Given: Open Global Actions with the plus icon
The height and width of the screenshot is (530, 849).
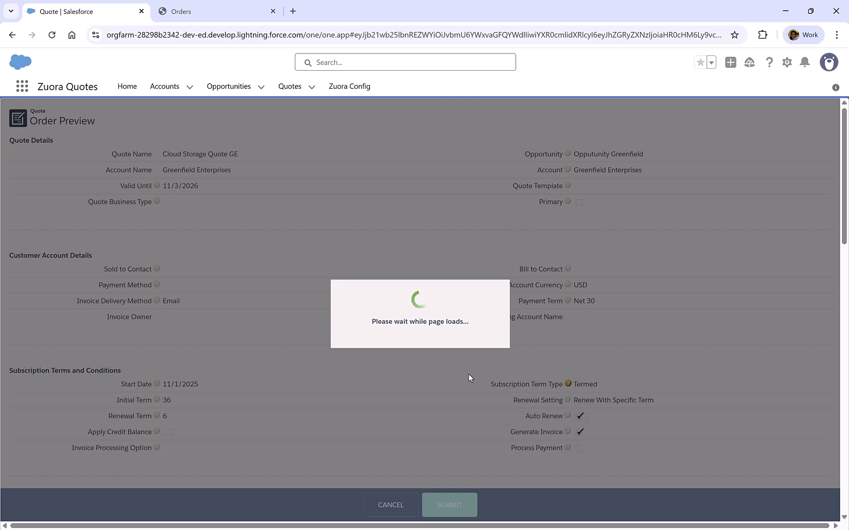Looking at the screenshot, I should coord(730,62).
